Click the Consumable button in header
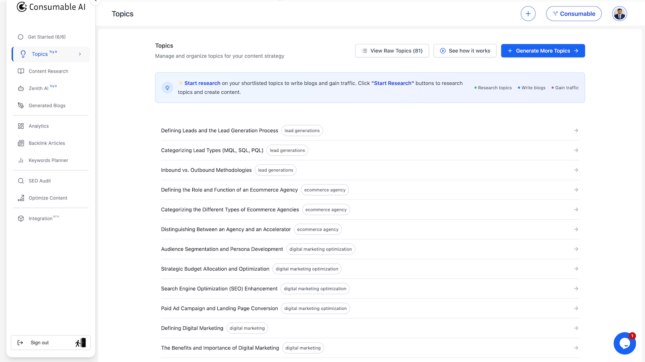645x362 pixels. coord(573,14)
